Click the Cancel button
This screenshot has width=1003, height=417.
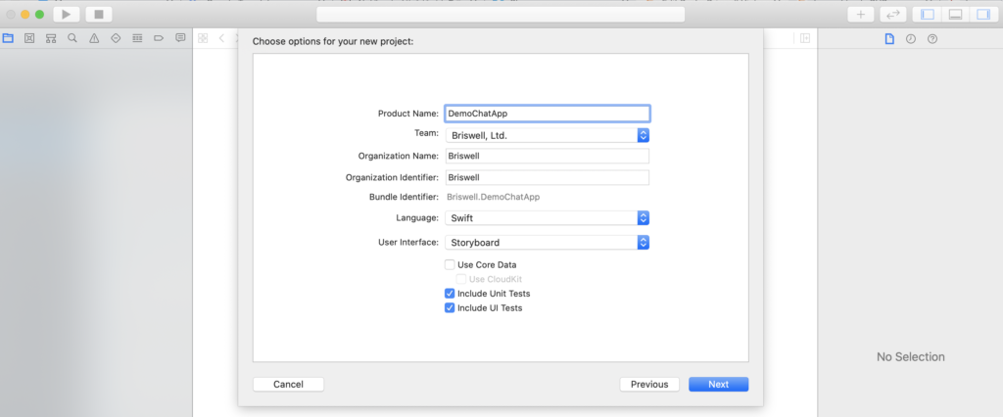(288, 385)
